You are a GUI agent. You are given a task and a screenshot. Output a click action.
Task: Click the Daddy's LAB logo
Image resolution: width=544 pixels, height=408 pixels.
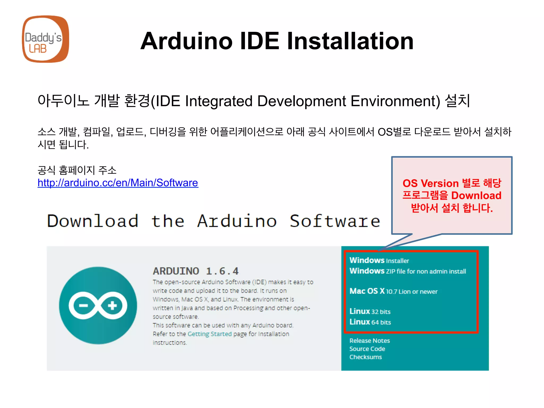(x=45, y=39)
